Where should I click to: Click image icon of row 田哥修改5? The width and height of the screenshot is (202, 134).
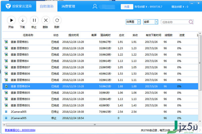pos(6,54)
